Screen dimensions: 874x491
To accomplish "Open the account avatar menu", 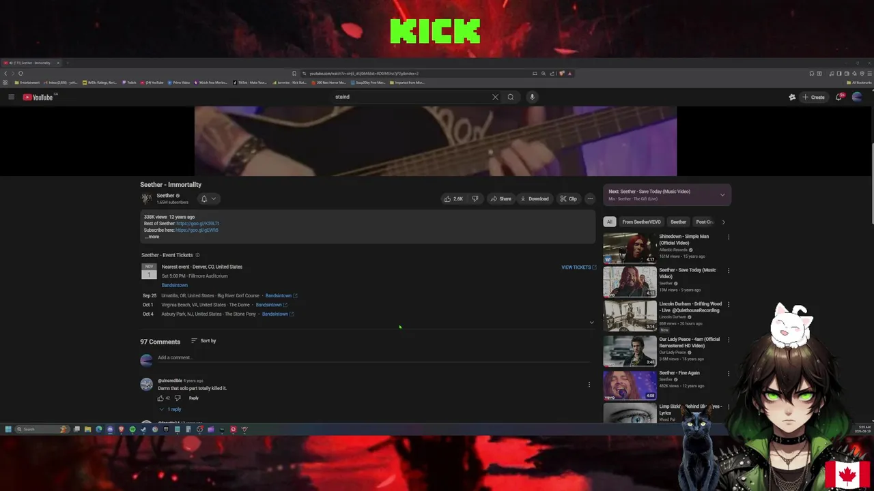I will point(857,97).
